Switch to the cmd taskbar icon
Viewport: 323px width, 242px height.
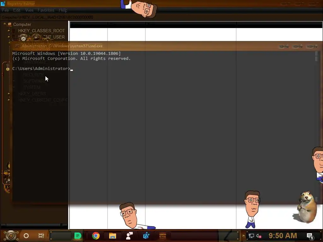click(163, 236)
